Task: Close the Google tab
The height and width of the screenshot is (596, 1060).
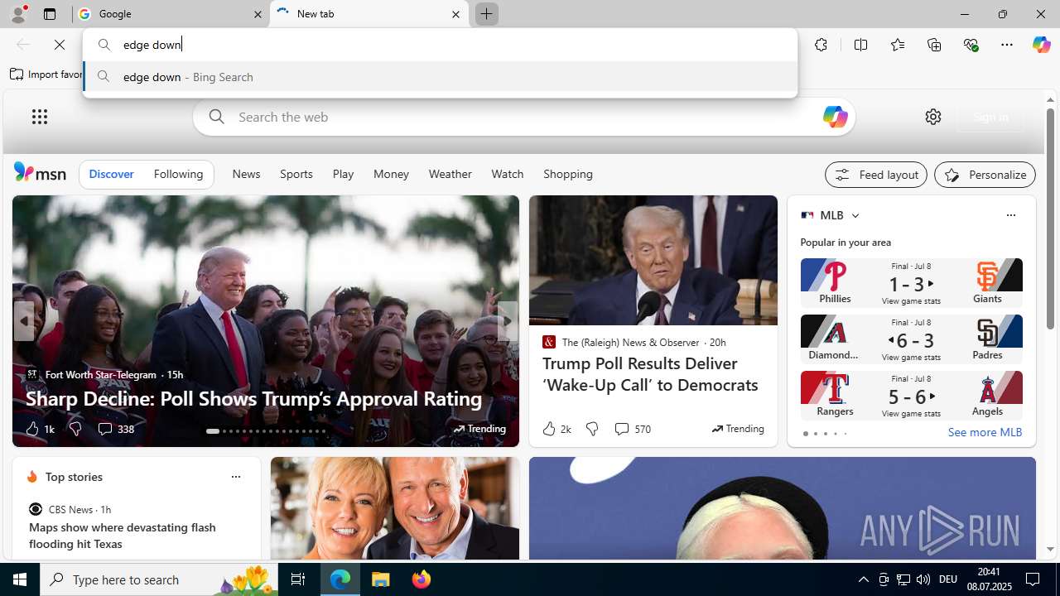Action: (258, 14)
